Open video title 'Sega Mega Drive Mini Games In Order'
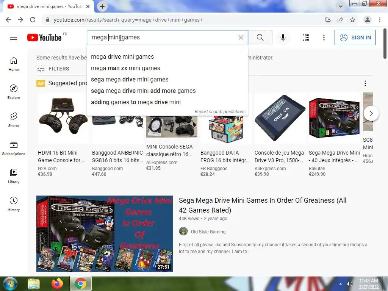 pos(263,205)
